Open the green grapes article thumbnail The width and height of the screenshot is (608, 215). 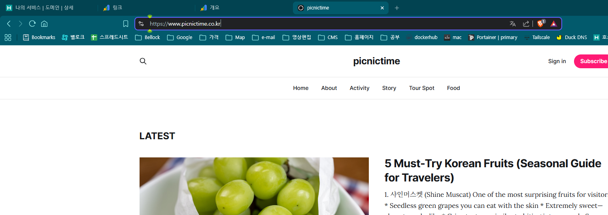pyautogui.click(x=254, y=186)
